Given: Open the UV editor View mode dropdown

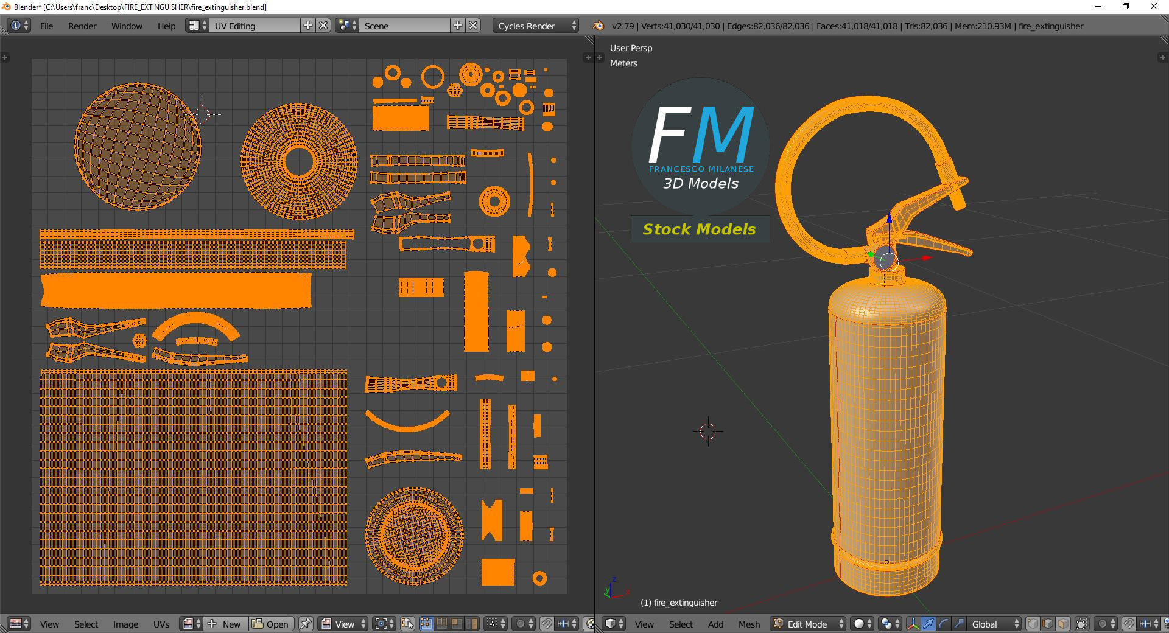Looking at the screenshot, I should coord(343,624).
